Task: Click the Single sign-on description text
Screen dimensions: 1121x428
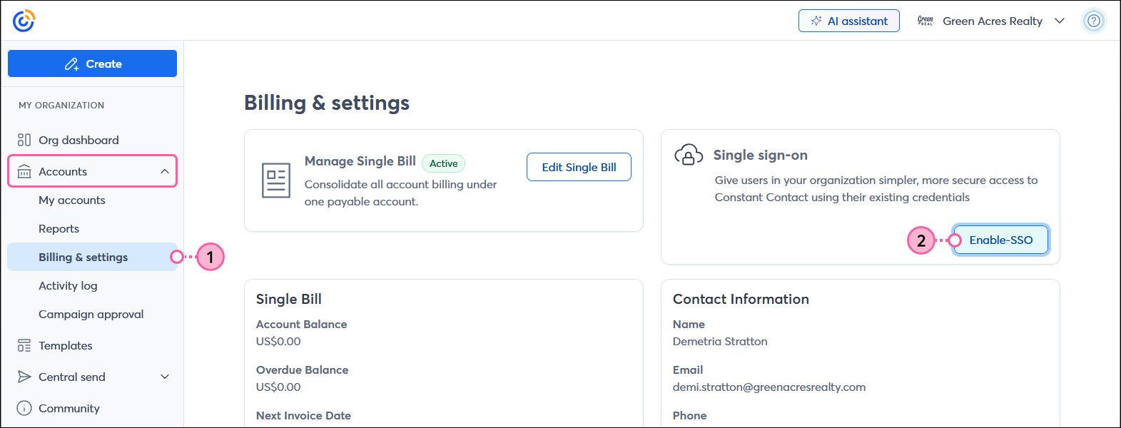Action: coord(876,188)
